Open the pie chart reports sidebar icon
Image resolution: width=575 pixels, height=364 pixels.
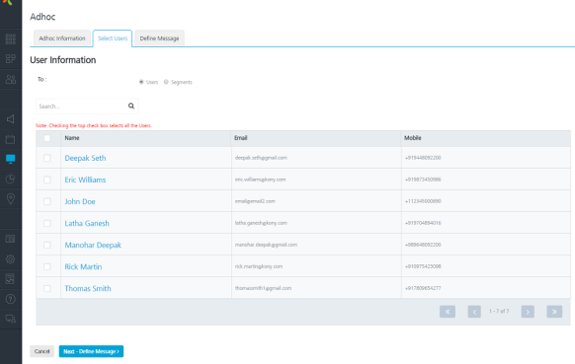(11, 180)
